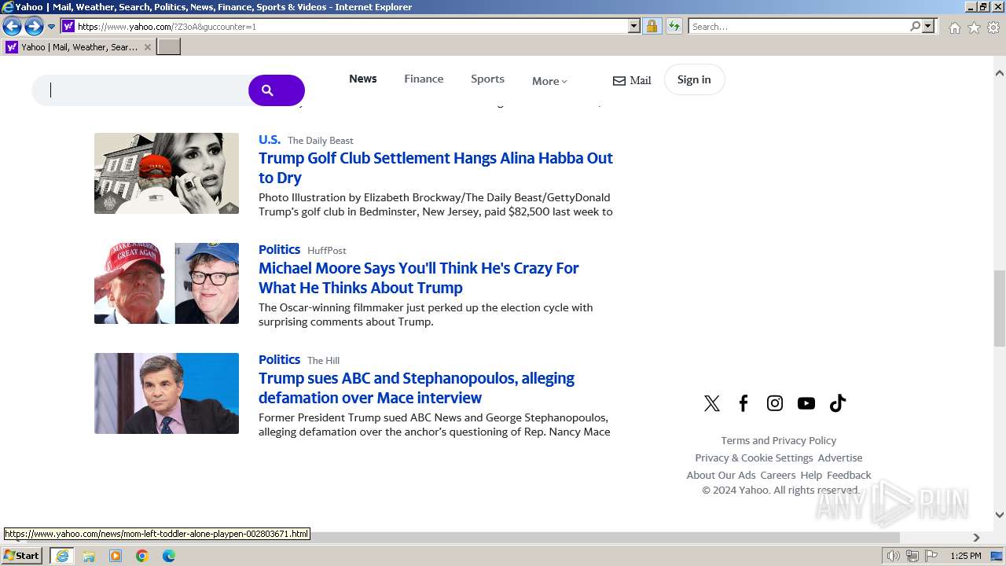Image resolution: width=1006 pixels, height=566 pixels.
Task: Click Politics label above Michael Moore story
Action: [x=280, y=249]
